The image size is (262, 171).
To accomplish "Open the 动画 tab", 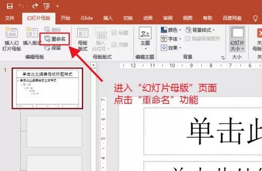I will click(x=148, y=18).
